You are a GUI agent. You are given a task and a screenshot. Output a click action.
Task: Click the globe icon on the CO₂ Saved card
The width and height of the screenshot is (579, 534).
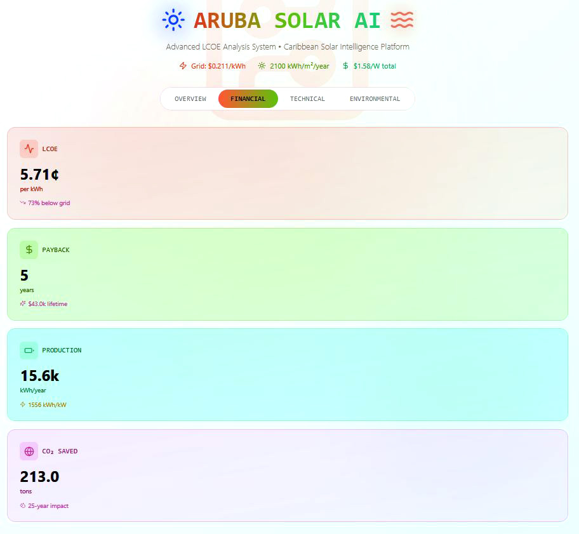[x=29, y=451]
